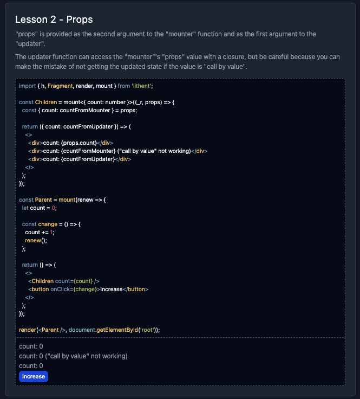Click the "let count = 0;" line
This screenshot has height=399, width=360.
click(x=40, y=208)
